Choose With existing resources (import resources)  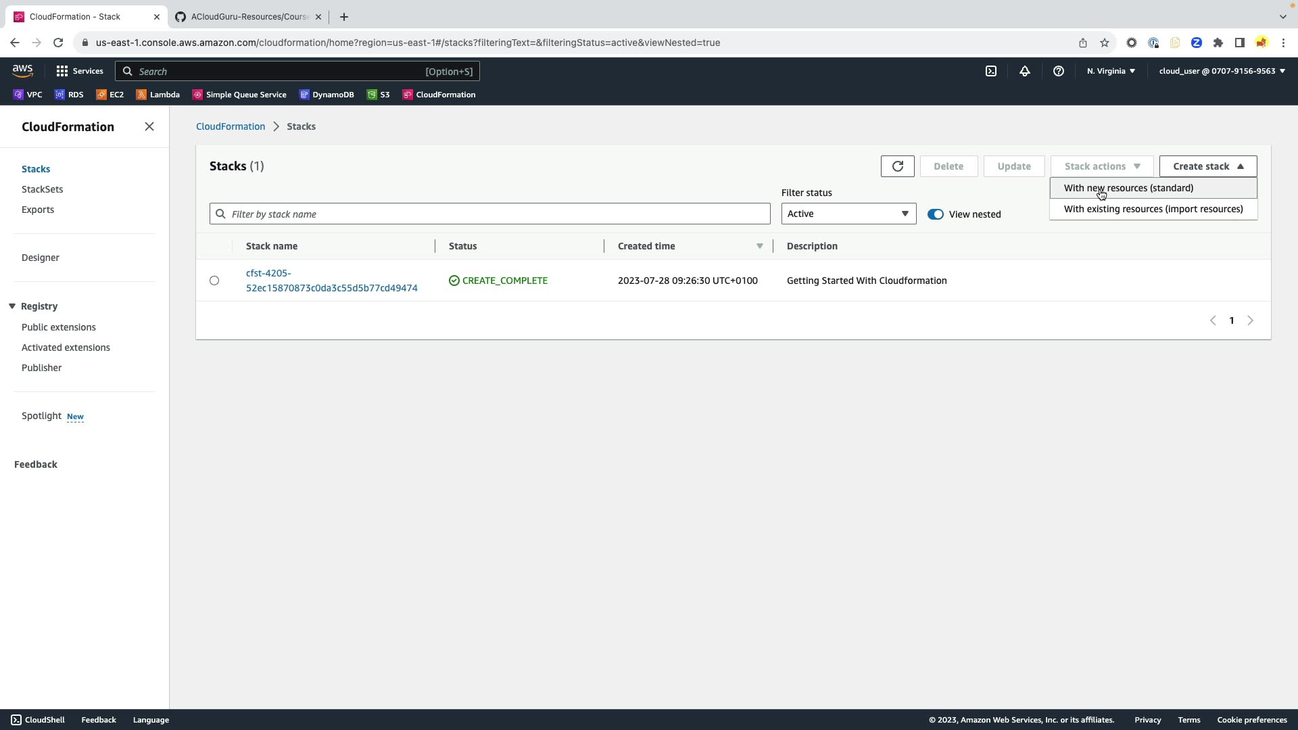click(1153, 209)
